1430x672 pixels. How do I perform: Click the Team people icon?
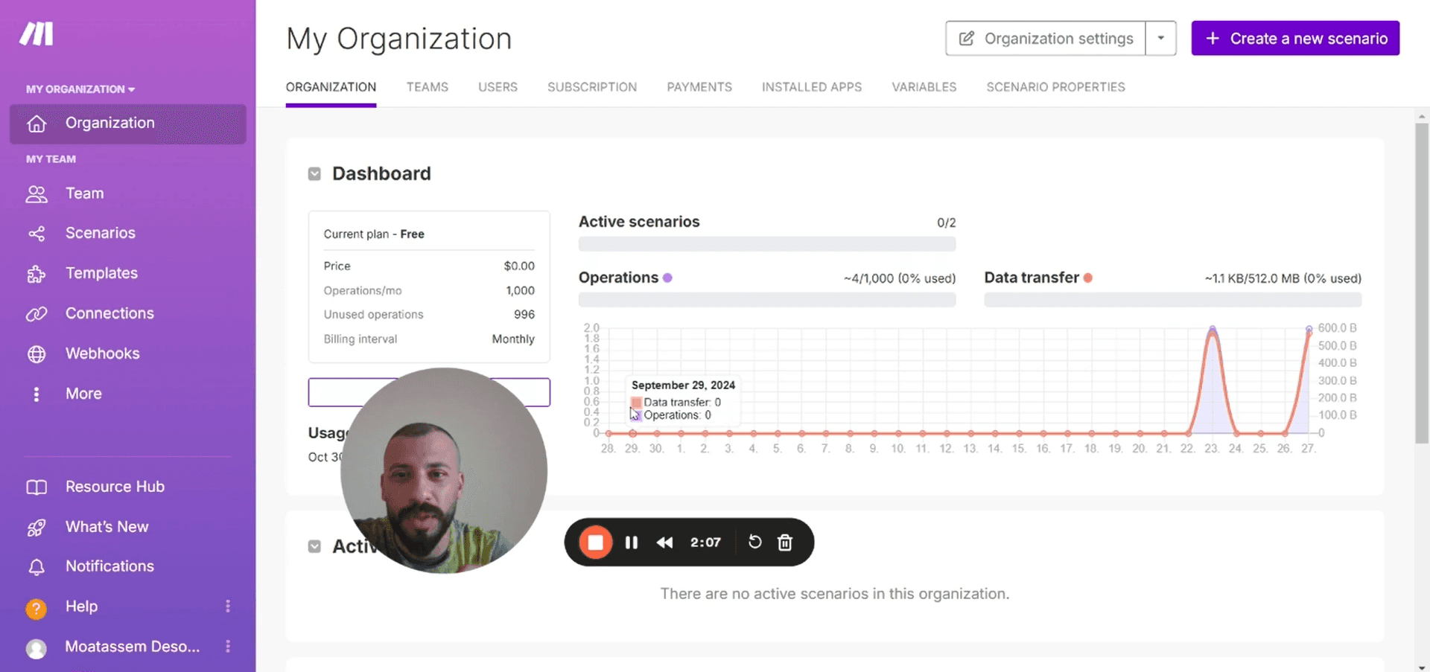point(36,193)
